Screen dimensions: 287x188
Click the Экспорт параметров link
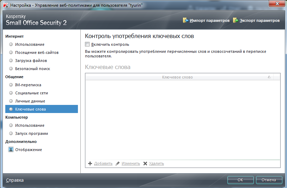259,20
